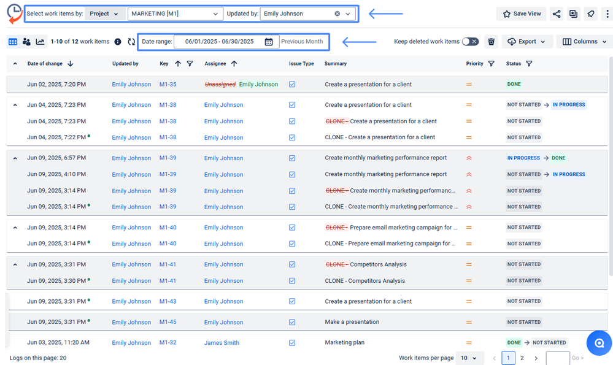Toggle Keep deleted work items
Viewport: 613px width, 365px height.
tap(471, 42)
